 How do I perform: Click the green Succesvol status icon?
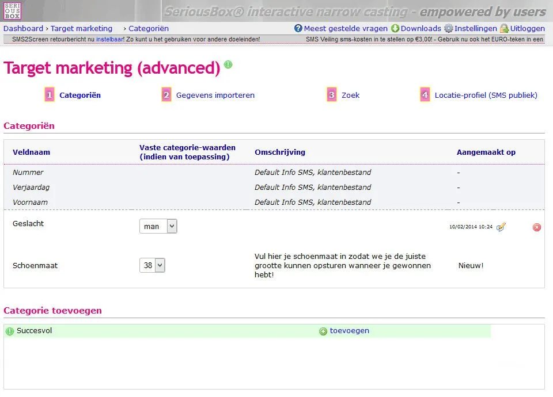pos(10,331)
